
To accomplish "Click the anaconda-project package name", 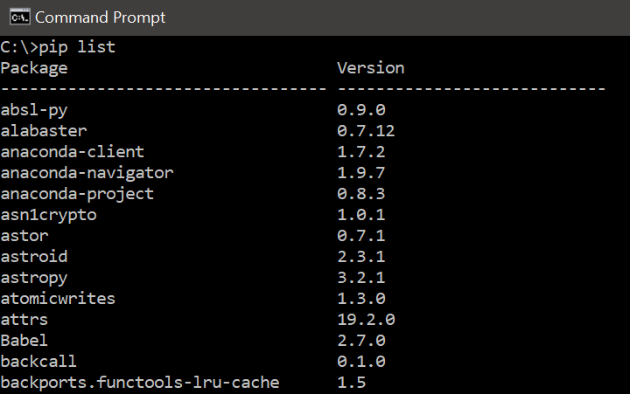I will (x=77, y=194).
